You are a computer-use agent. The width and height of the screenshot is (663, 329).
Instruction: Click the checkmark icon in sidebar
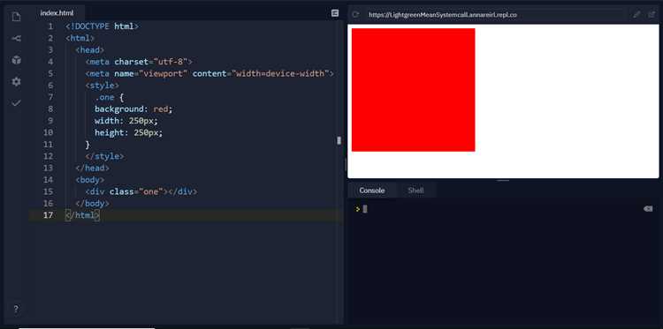click(x=16, y=103)
